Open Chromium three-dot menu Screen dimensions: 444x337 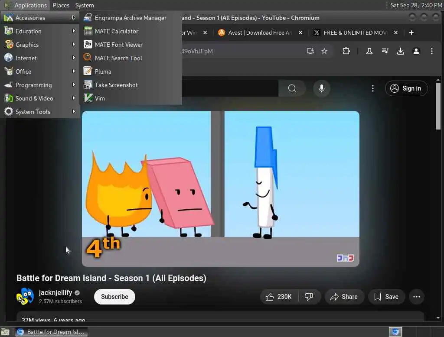[431, 51]
